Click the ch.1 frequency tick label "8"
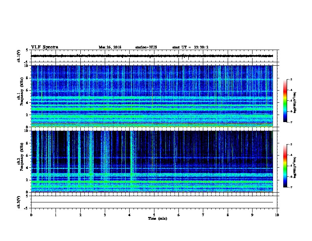312x241 pixels. 27,78
